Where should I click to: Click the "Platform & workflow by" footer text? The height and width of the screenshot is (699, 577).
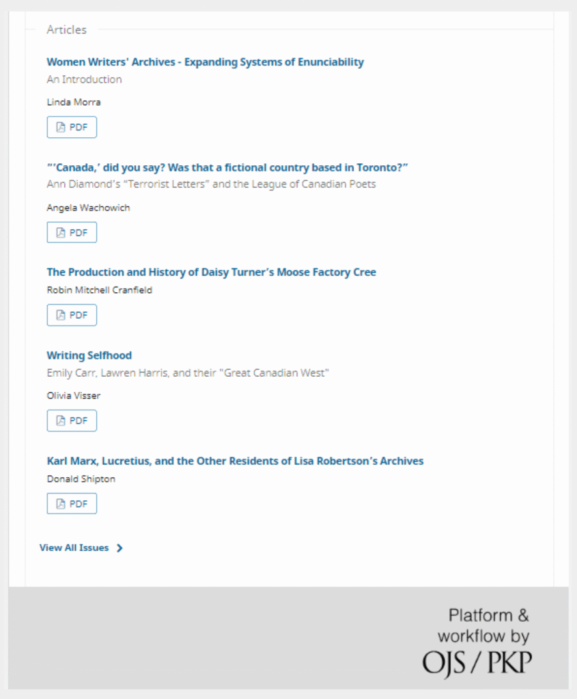point(483,626)
